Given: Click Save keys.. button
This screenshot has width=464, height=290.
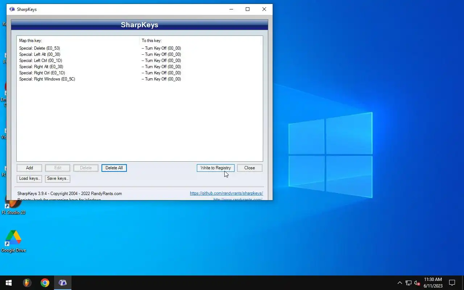Looking at the screenshot, I should [x=58, y=178].
